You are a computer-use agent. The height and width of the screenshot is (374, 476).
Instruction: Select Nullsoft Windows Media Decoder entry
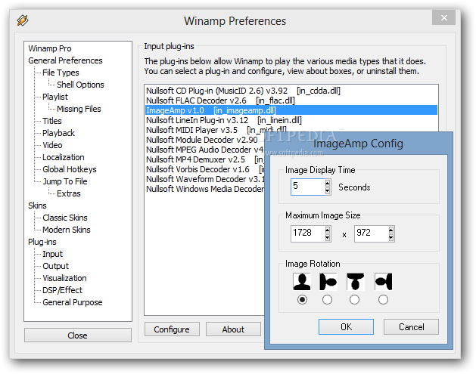[x=205, y=189]
